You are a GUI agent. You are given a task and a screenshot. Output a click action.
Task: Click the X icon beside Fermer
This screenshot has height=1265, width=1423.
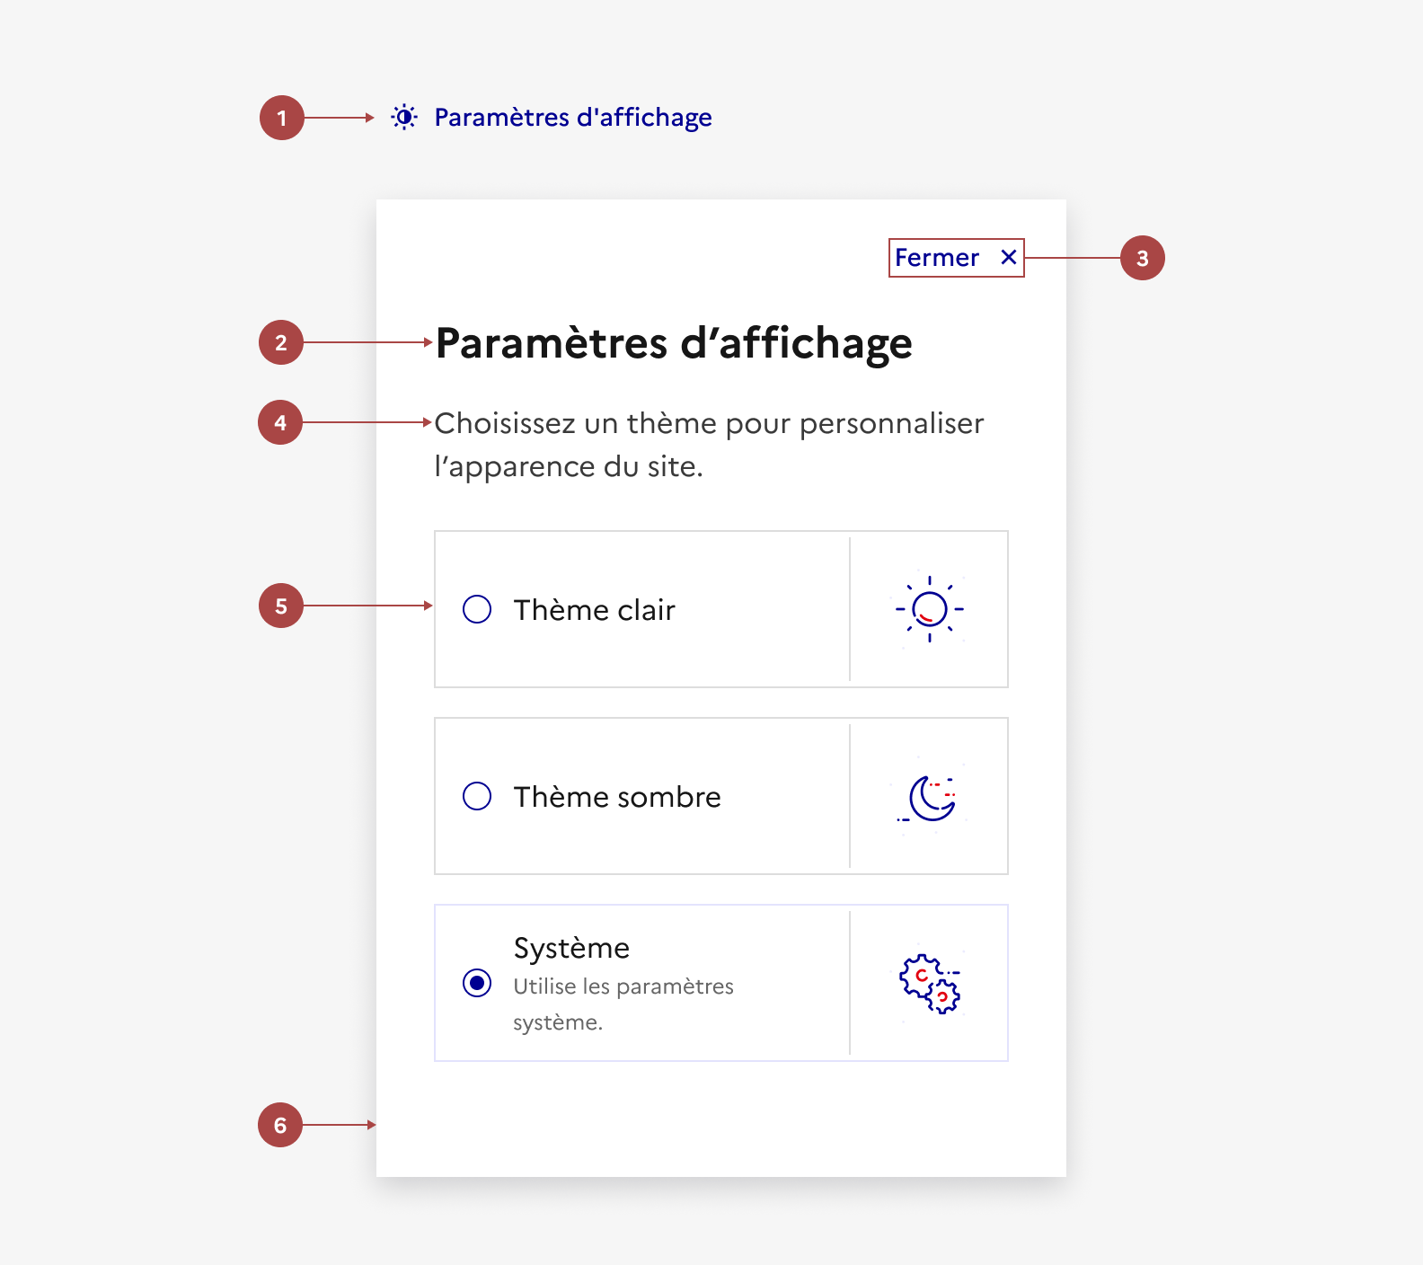click(x=1009, y=258)
